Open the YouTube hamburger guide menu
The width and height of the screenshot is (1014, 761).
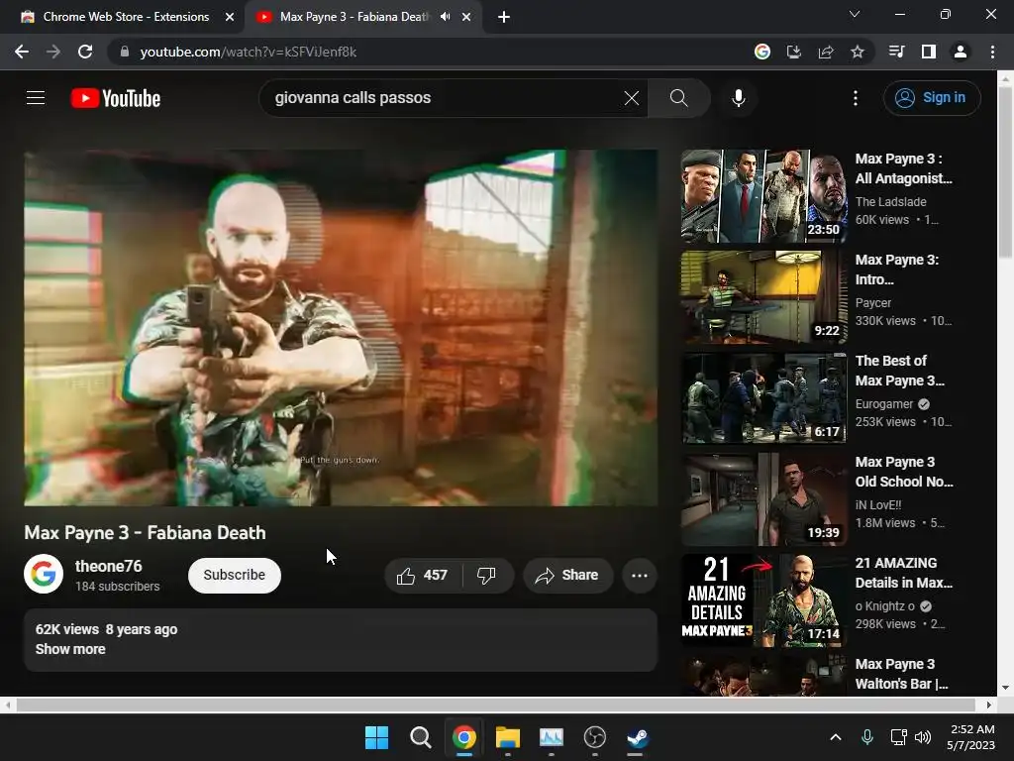(36, 98)
